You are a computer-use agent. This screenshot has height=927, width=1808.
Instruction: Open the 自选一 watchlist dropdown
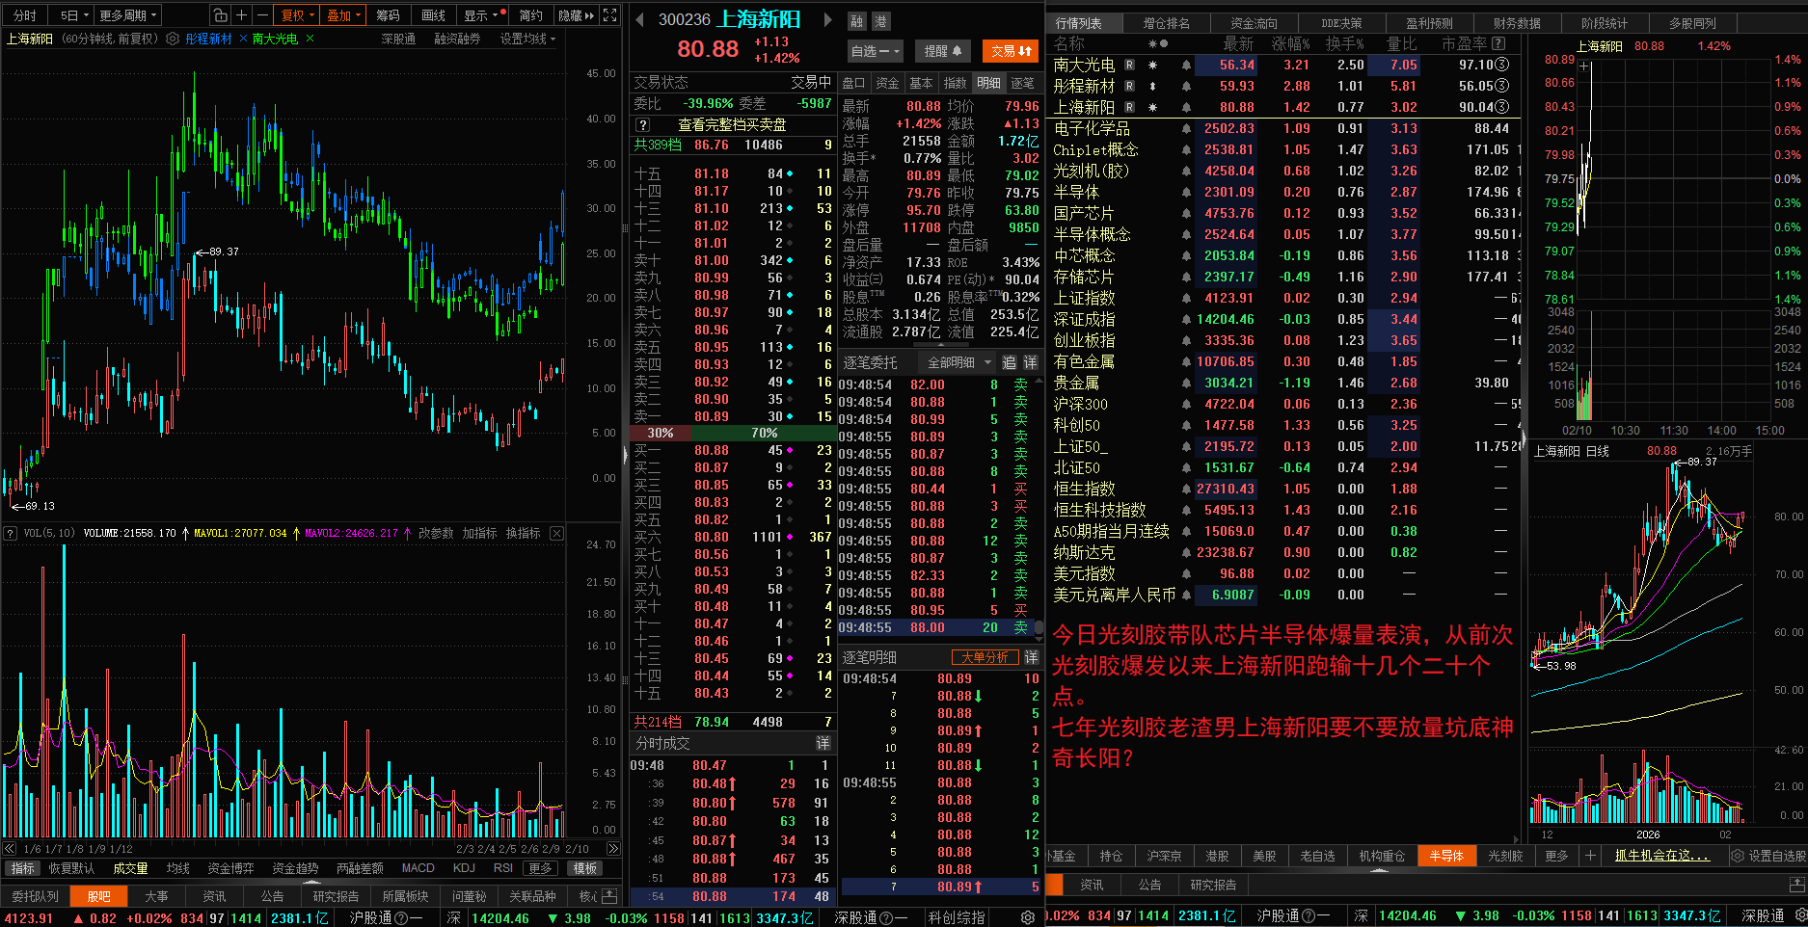click(876, 51)
